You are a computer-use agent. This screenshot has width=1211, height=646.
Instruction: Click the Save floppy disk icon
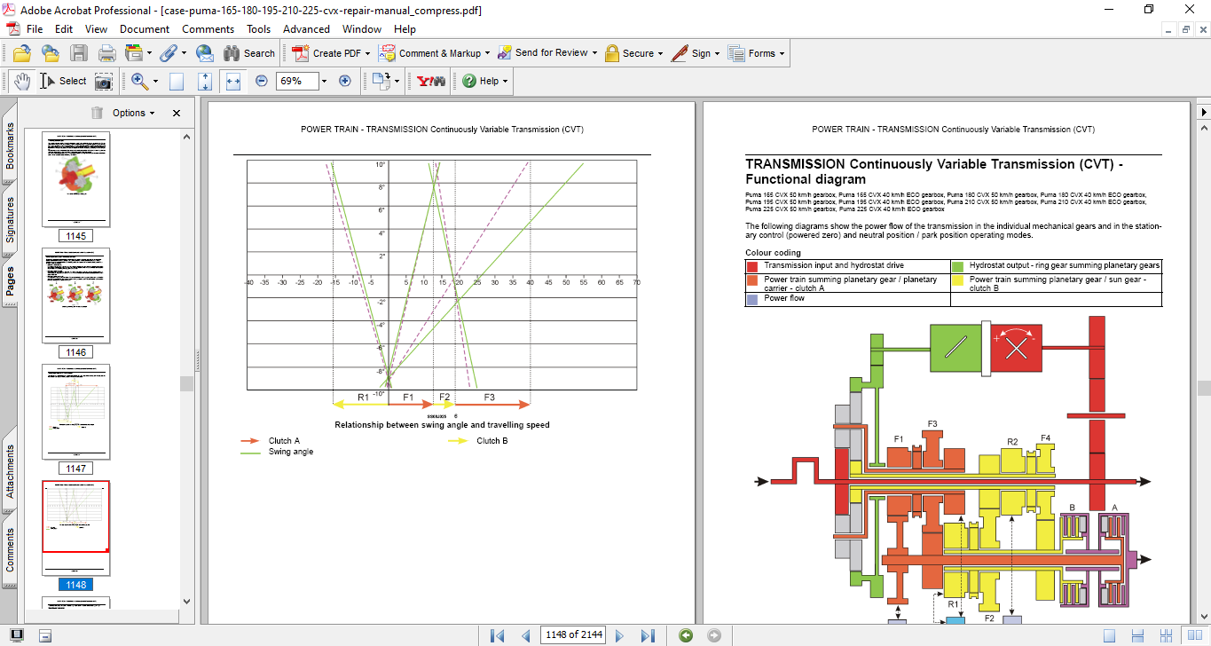(x=79, y=53)
